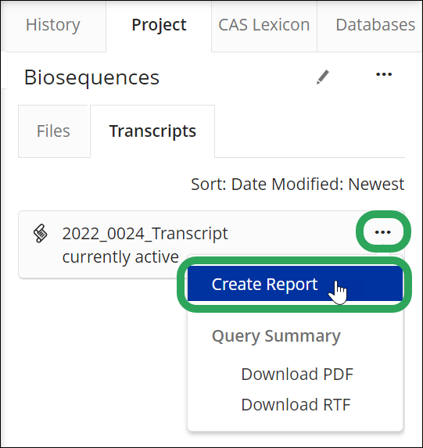Click the 2022_0024_Transcript name
Image resolution: width=423 pixels, height=448 pixels.
(x=145, y=234)
